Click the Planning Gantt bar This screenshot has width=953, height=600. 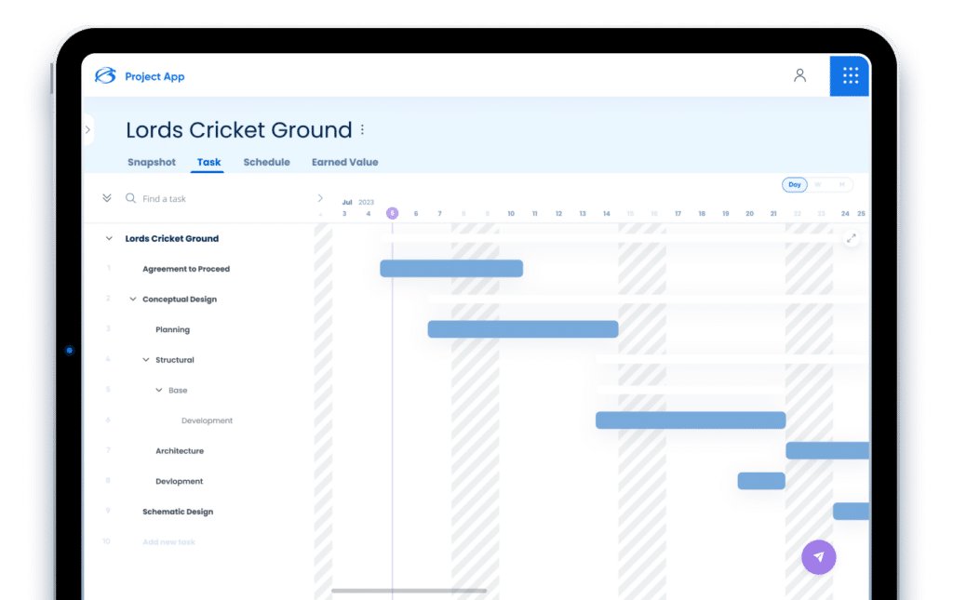point(523,329)
